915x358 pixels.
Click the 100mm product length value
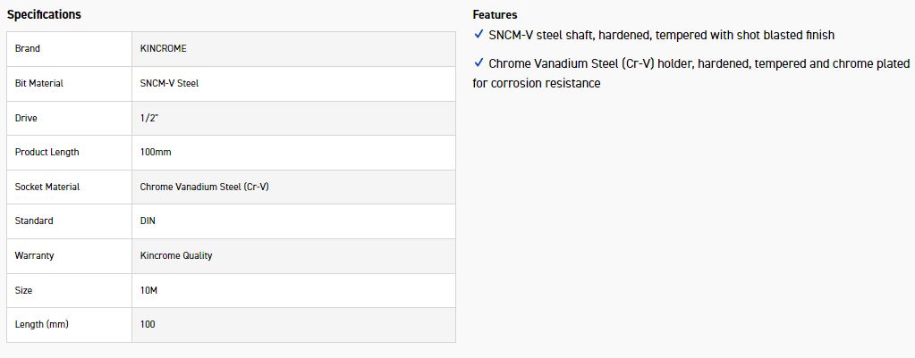pos(156,152)
